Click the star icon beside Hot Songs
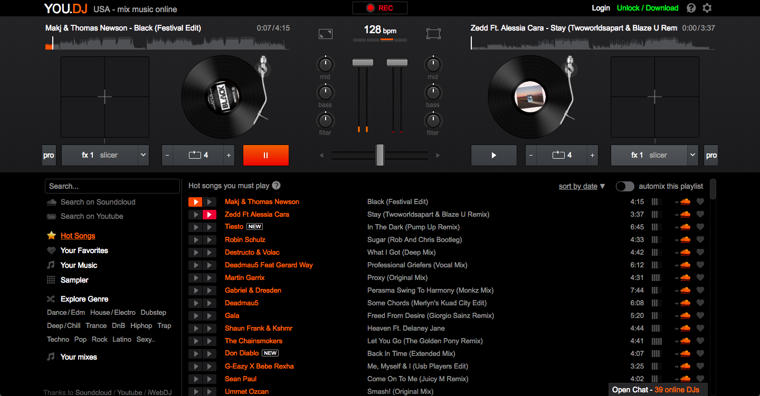 [x=51, y=236]
